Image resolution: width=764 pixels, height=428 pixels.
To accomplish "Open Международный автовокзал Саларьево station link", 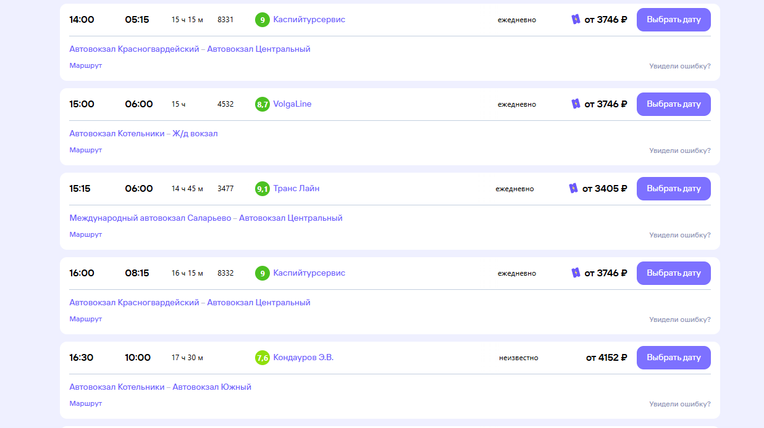I will [x=150, y=218].
